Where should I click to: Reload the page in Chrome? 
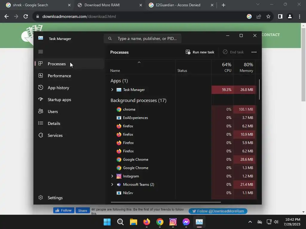tap(26, 17)
